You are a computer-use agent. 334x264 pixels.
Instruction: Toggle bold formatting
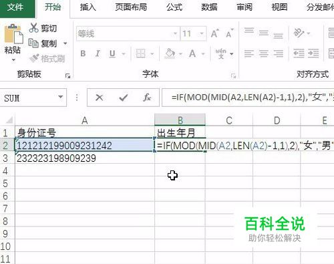point(83,53)
